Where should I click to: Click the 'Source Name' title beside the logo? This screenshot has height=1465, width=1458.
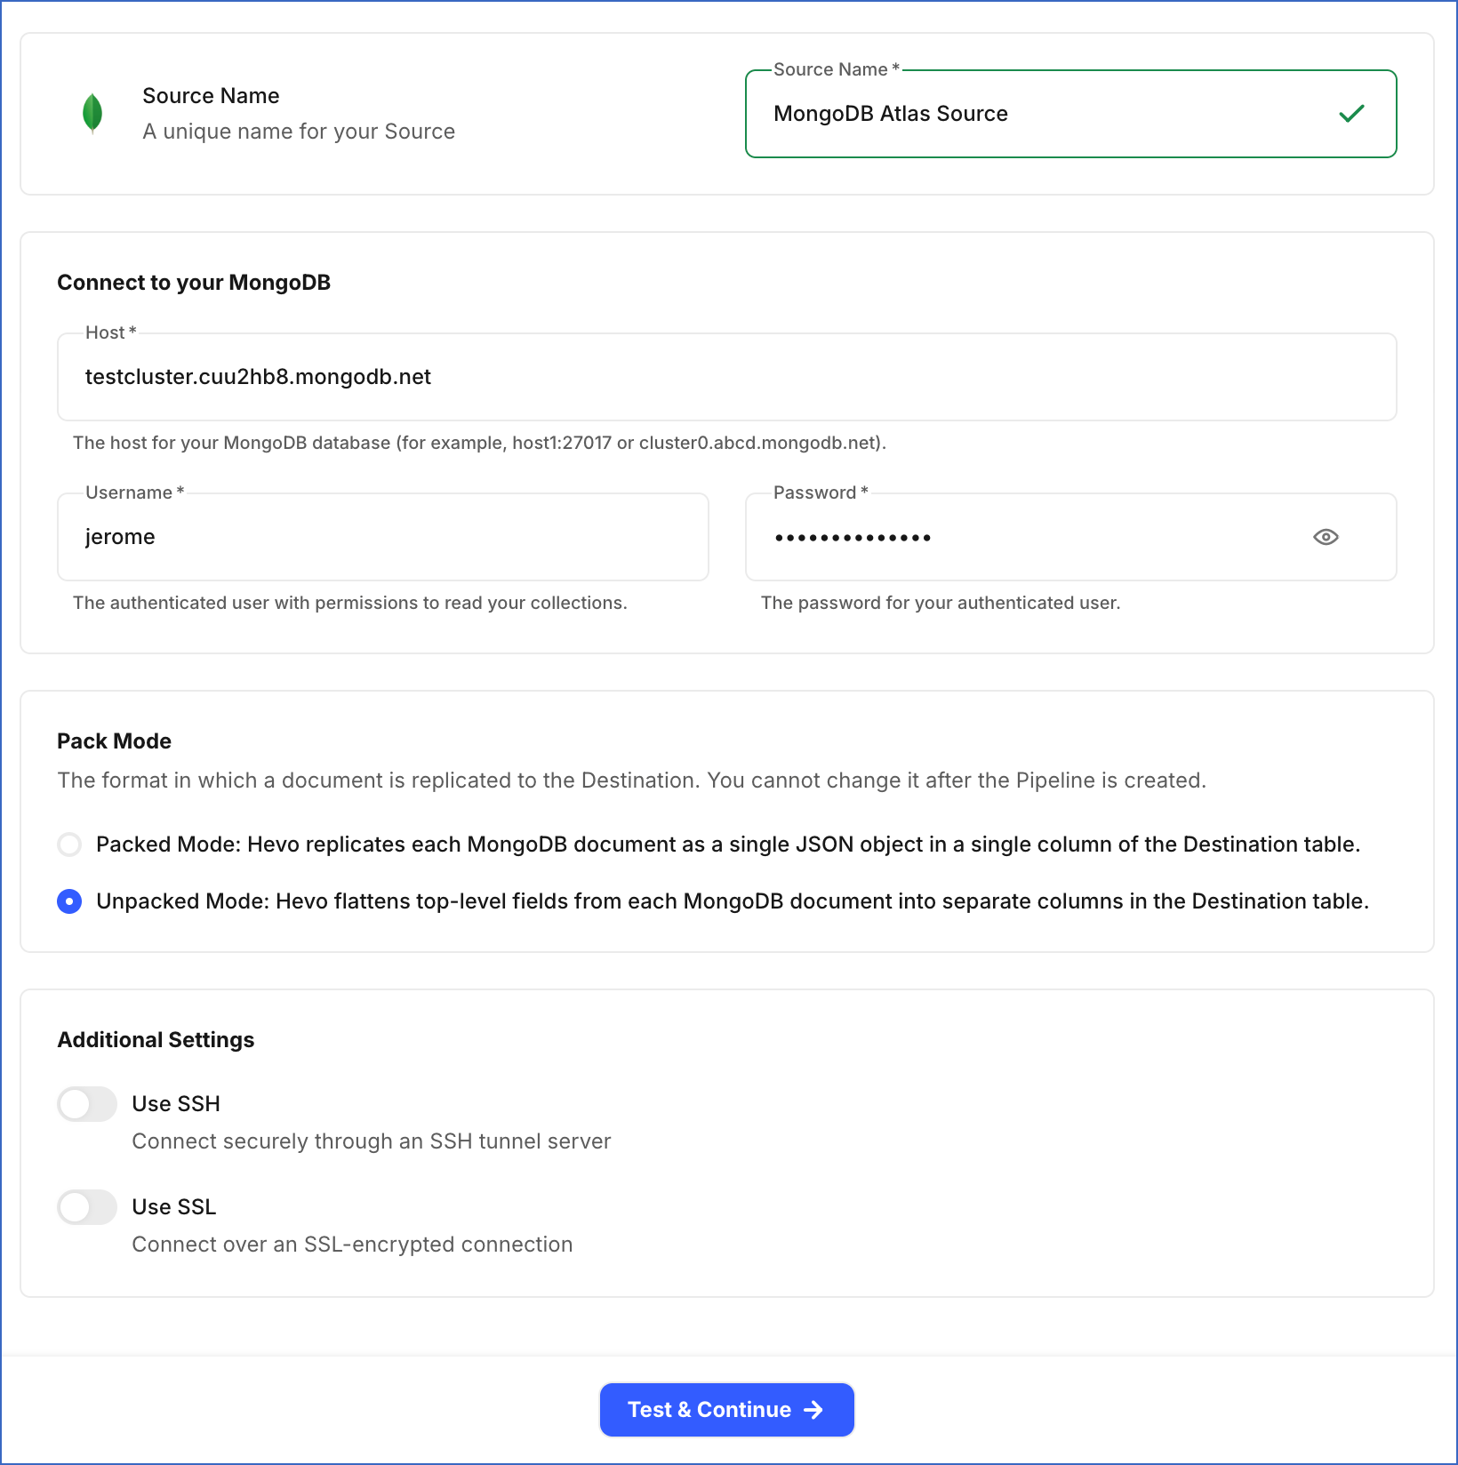click(211, 96)
